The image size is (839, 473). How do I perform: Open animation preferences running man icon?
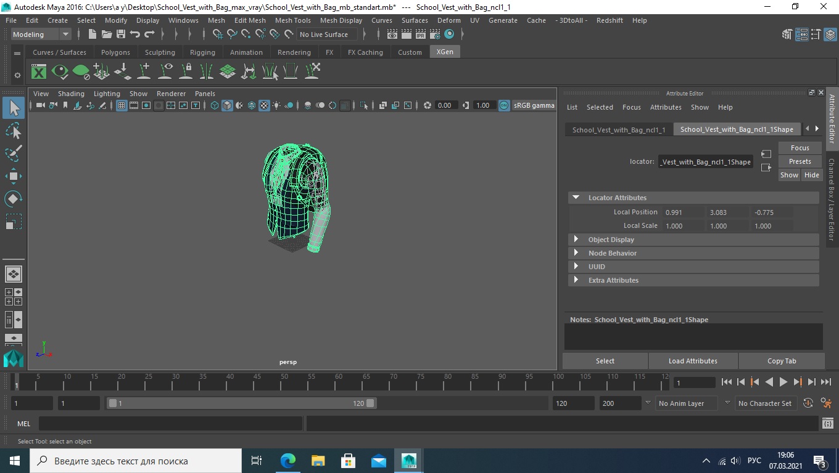pos(827,403)
